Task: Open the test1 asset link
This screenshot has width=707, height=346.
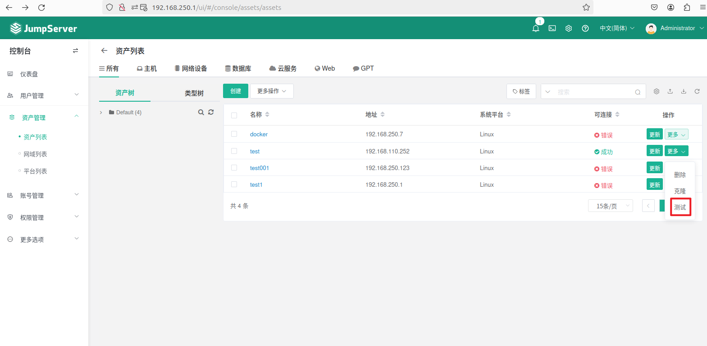Action: (x=256, y=185)
